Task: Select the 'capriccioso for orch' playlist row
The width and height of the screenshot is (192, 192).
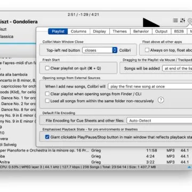Action: tap(18, 86)
